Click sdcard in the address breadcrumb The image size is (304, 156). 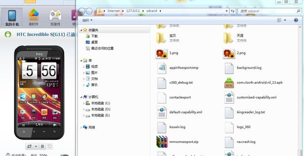click(152, 11)
